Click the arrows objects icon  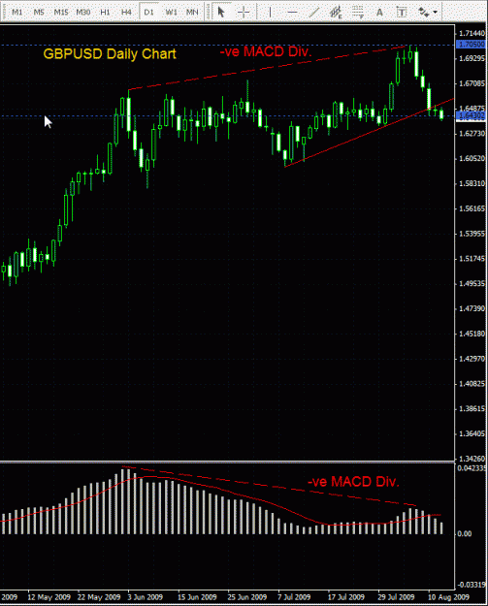tap(424, 13)
